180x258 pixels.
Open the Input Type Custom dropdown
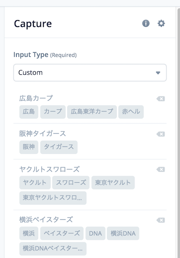click(x=90, y=72)
